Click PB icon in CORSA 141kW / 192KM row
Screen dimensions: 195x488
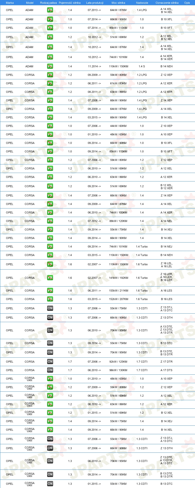pos(50,278)
